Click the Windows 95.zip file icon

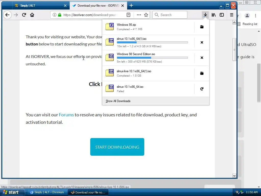pyautogui.click(x=110, y=27)
